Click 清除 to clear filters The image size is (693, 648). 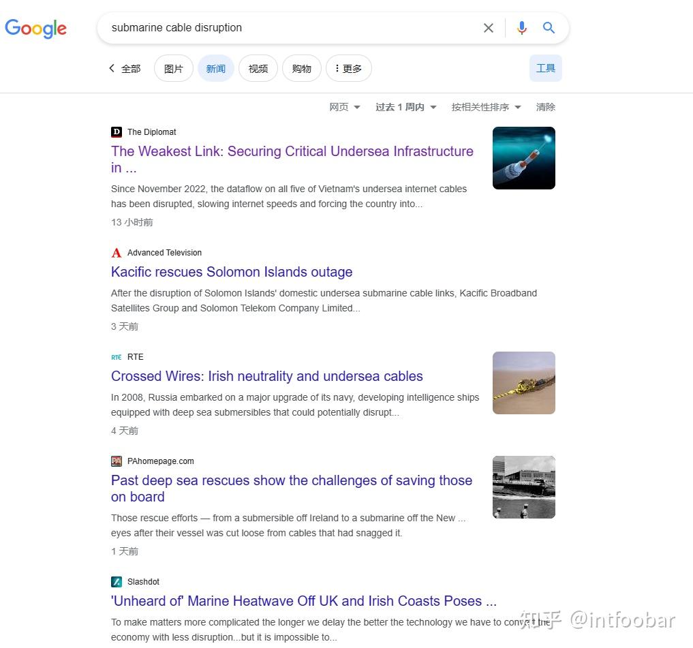[x=545, y=107]
